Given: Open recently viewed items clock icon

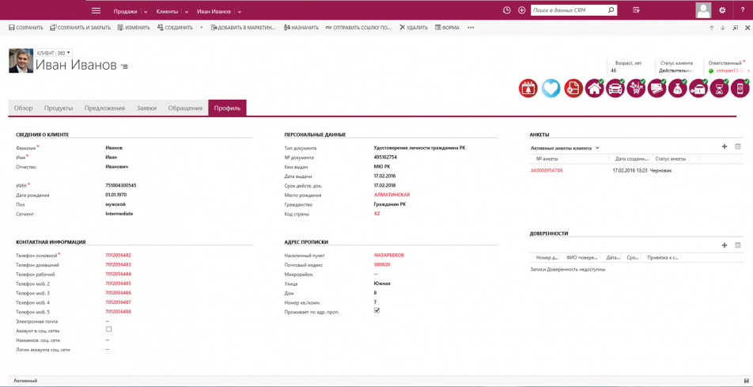Looking at the screenshot, I should 507,10.
